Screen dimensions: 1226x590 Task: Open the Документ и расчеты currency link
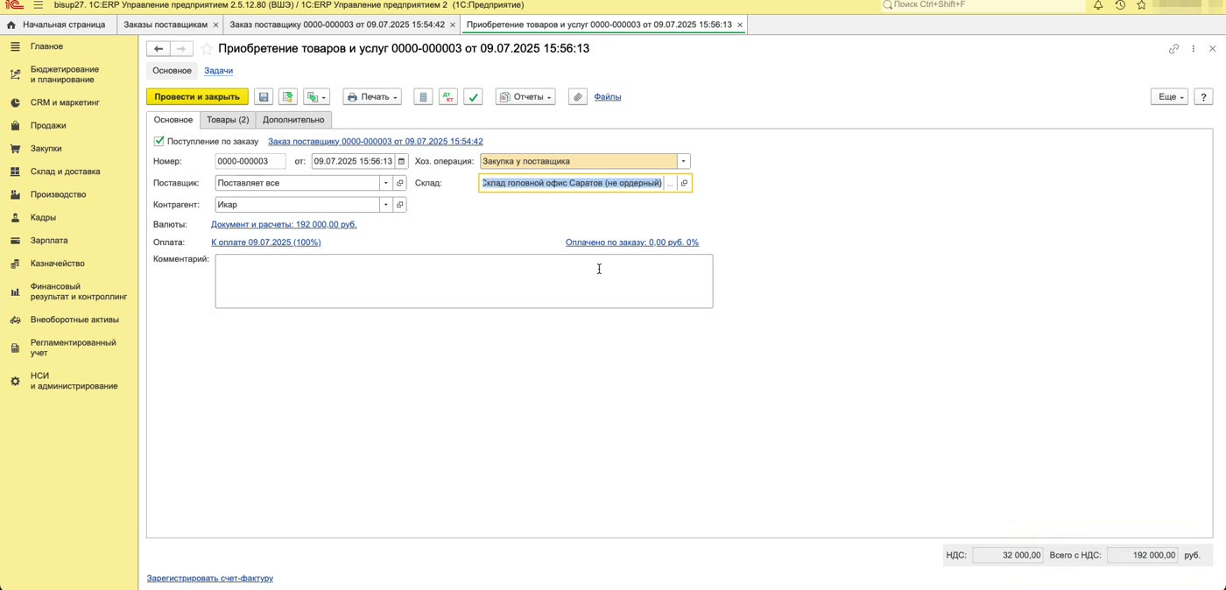(x=284, y=224)
